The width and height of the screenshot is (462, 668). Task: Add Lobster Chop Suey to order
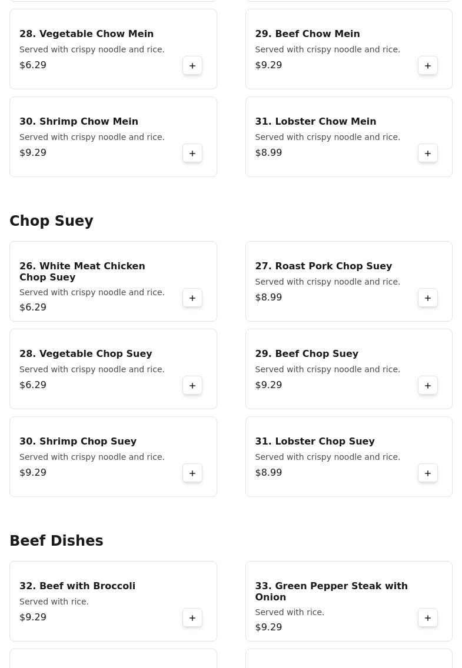click(x=428, y=473)
